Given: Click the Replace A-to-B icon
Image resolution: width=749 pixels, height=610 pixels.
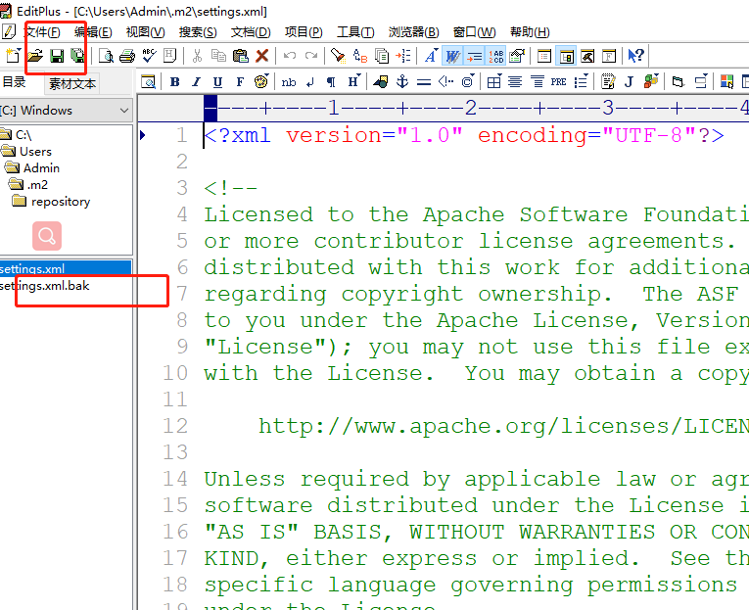Looking at the screenshot, I should click(x=360, y=56).
